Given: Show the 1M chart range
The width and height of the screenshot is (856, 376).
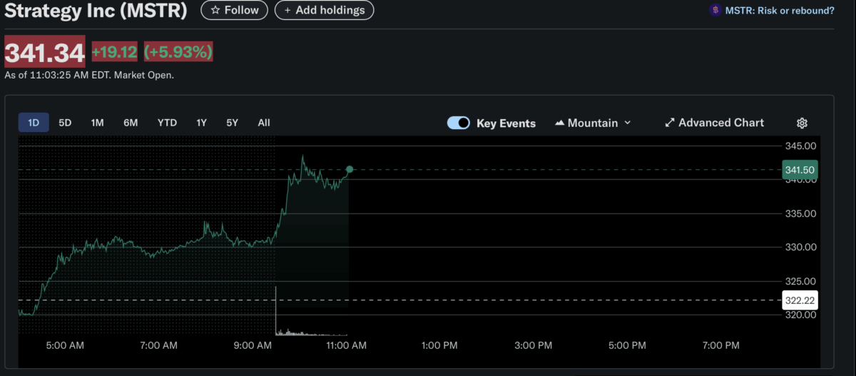Looking at the screenshot, I should (97, 123).
